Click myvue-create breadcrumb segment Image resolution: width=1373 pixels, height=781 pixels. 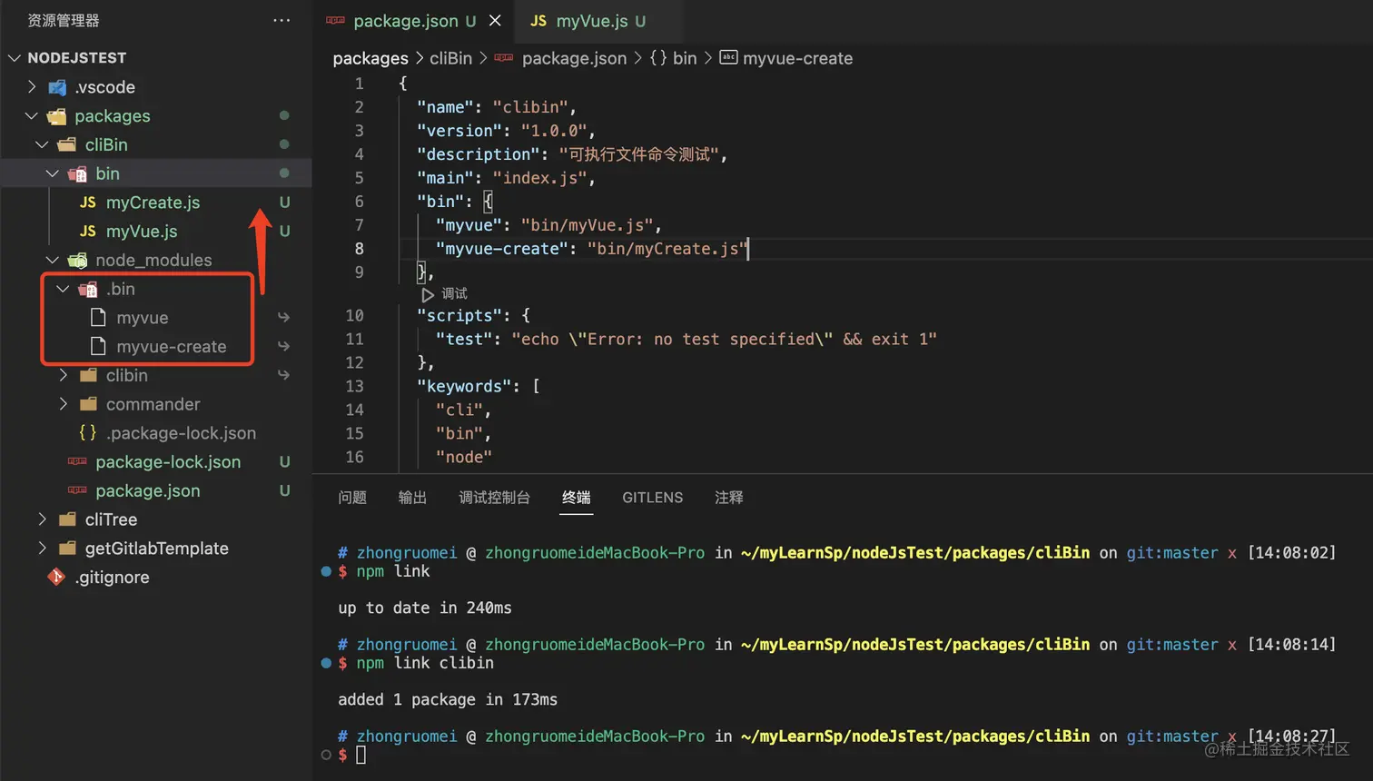click(797, 58)
